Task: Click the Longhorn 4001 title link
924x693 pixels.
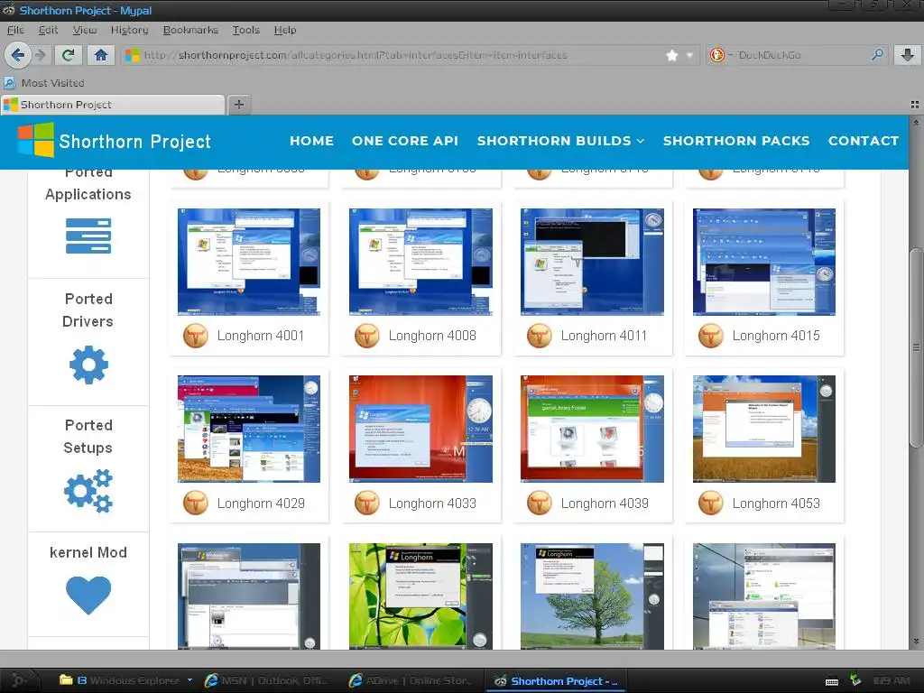Action: click(261, 336)
